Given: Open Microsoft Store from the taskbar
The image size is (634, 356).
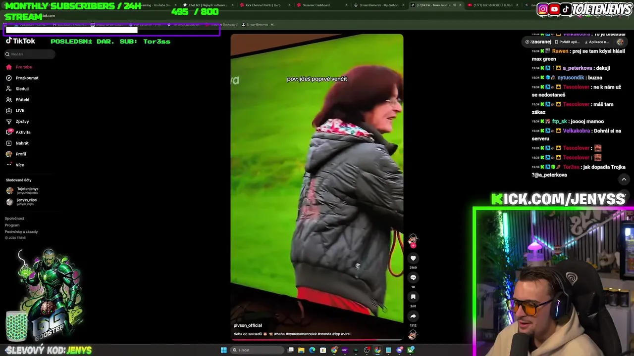Looking at the screenshot, I should click(323, 350).
